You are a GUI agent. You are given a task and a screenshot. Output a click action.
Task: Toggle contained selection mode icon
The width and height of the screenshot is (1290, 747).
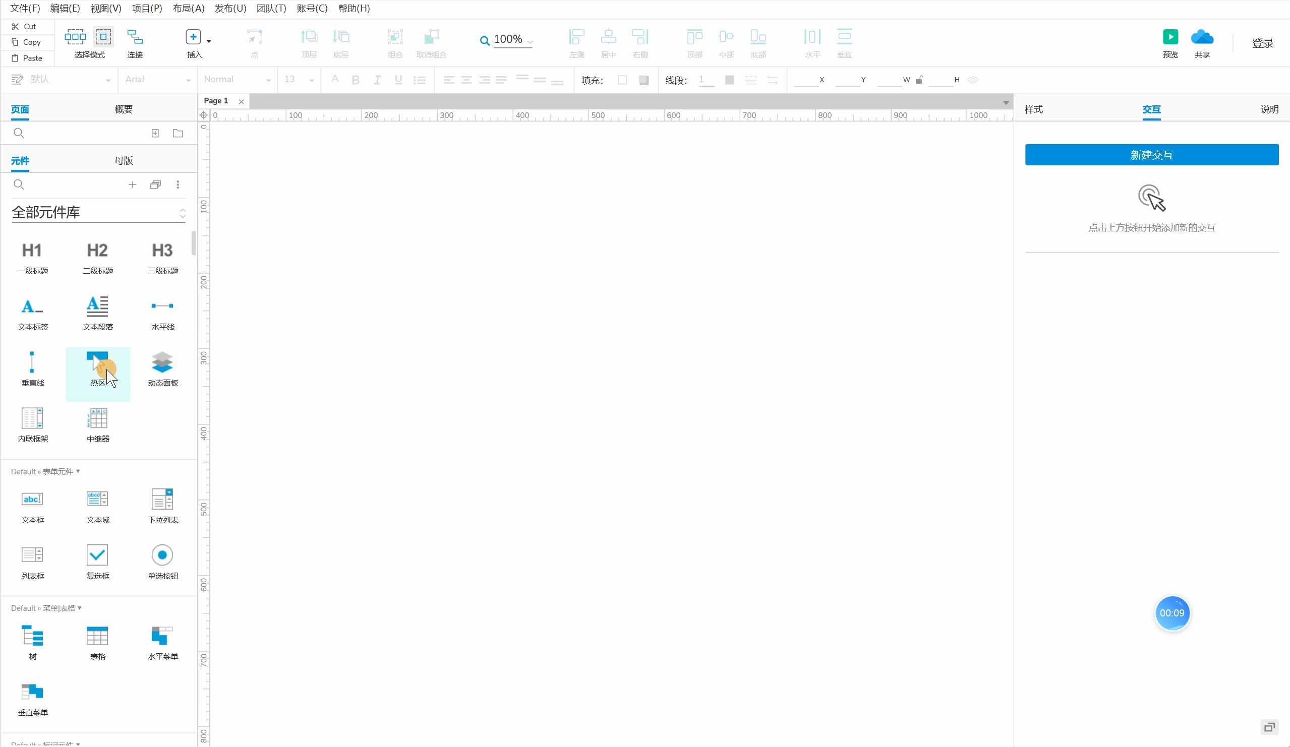click(x=103, y=37)
